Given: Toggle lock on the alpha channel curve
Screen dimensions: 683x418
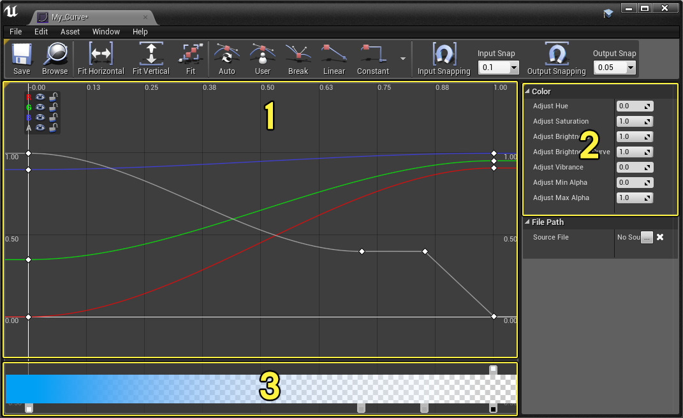Looking at the screenshot, I should [54, 127].
